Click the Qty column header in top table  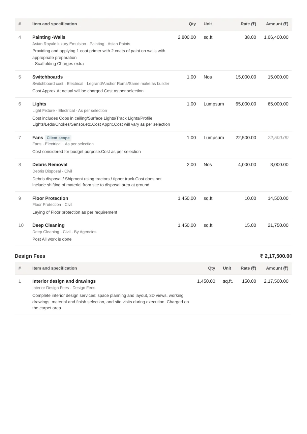coord(192,24)
